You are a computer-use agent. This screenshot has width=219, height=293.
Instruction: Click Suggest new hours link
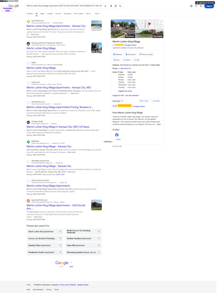[125, 91]
